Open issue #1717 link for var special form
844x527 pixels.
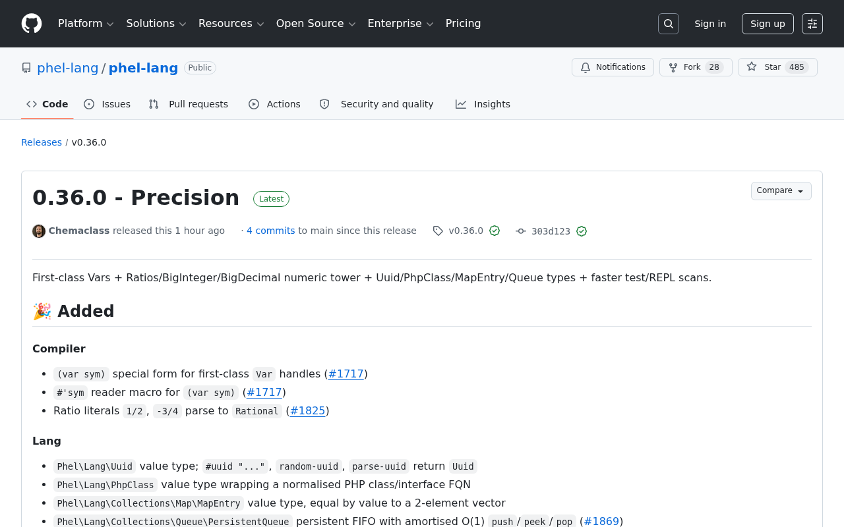pyautogui.click(x=346, y=374)
